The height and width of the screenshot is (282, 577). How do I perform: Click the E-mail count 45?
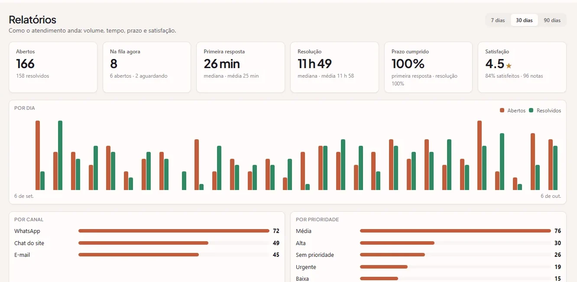(x=276, y=255)
